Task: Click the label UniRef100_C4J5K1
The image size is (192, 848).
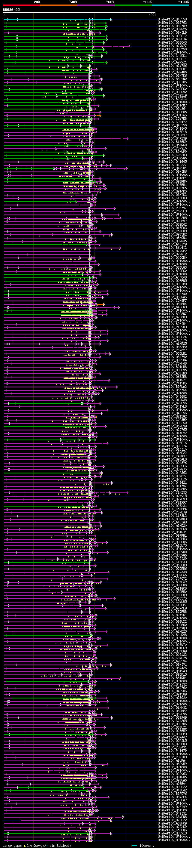Action: 172,56
